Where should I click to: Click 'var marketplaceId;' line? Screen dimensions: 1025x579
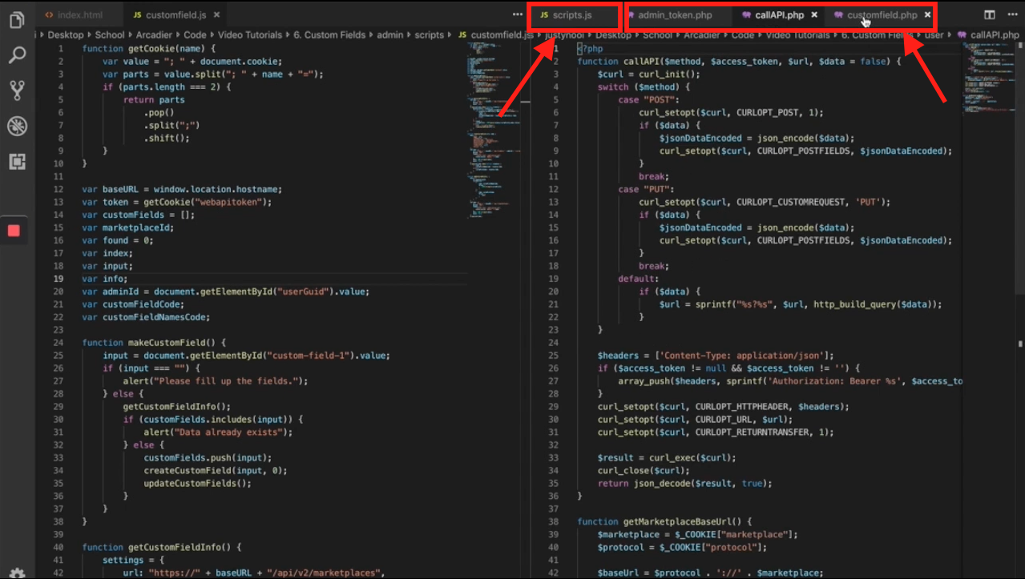pyautogui.click(x=128, y=227)
